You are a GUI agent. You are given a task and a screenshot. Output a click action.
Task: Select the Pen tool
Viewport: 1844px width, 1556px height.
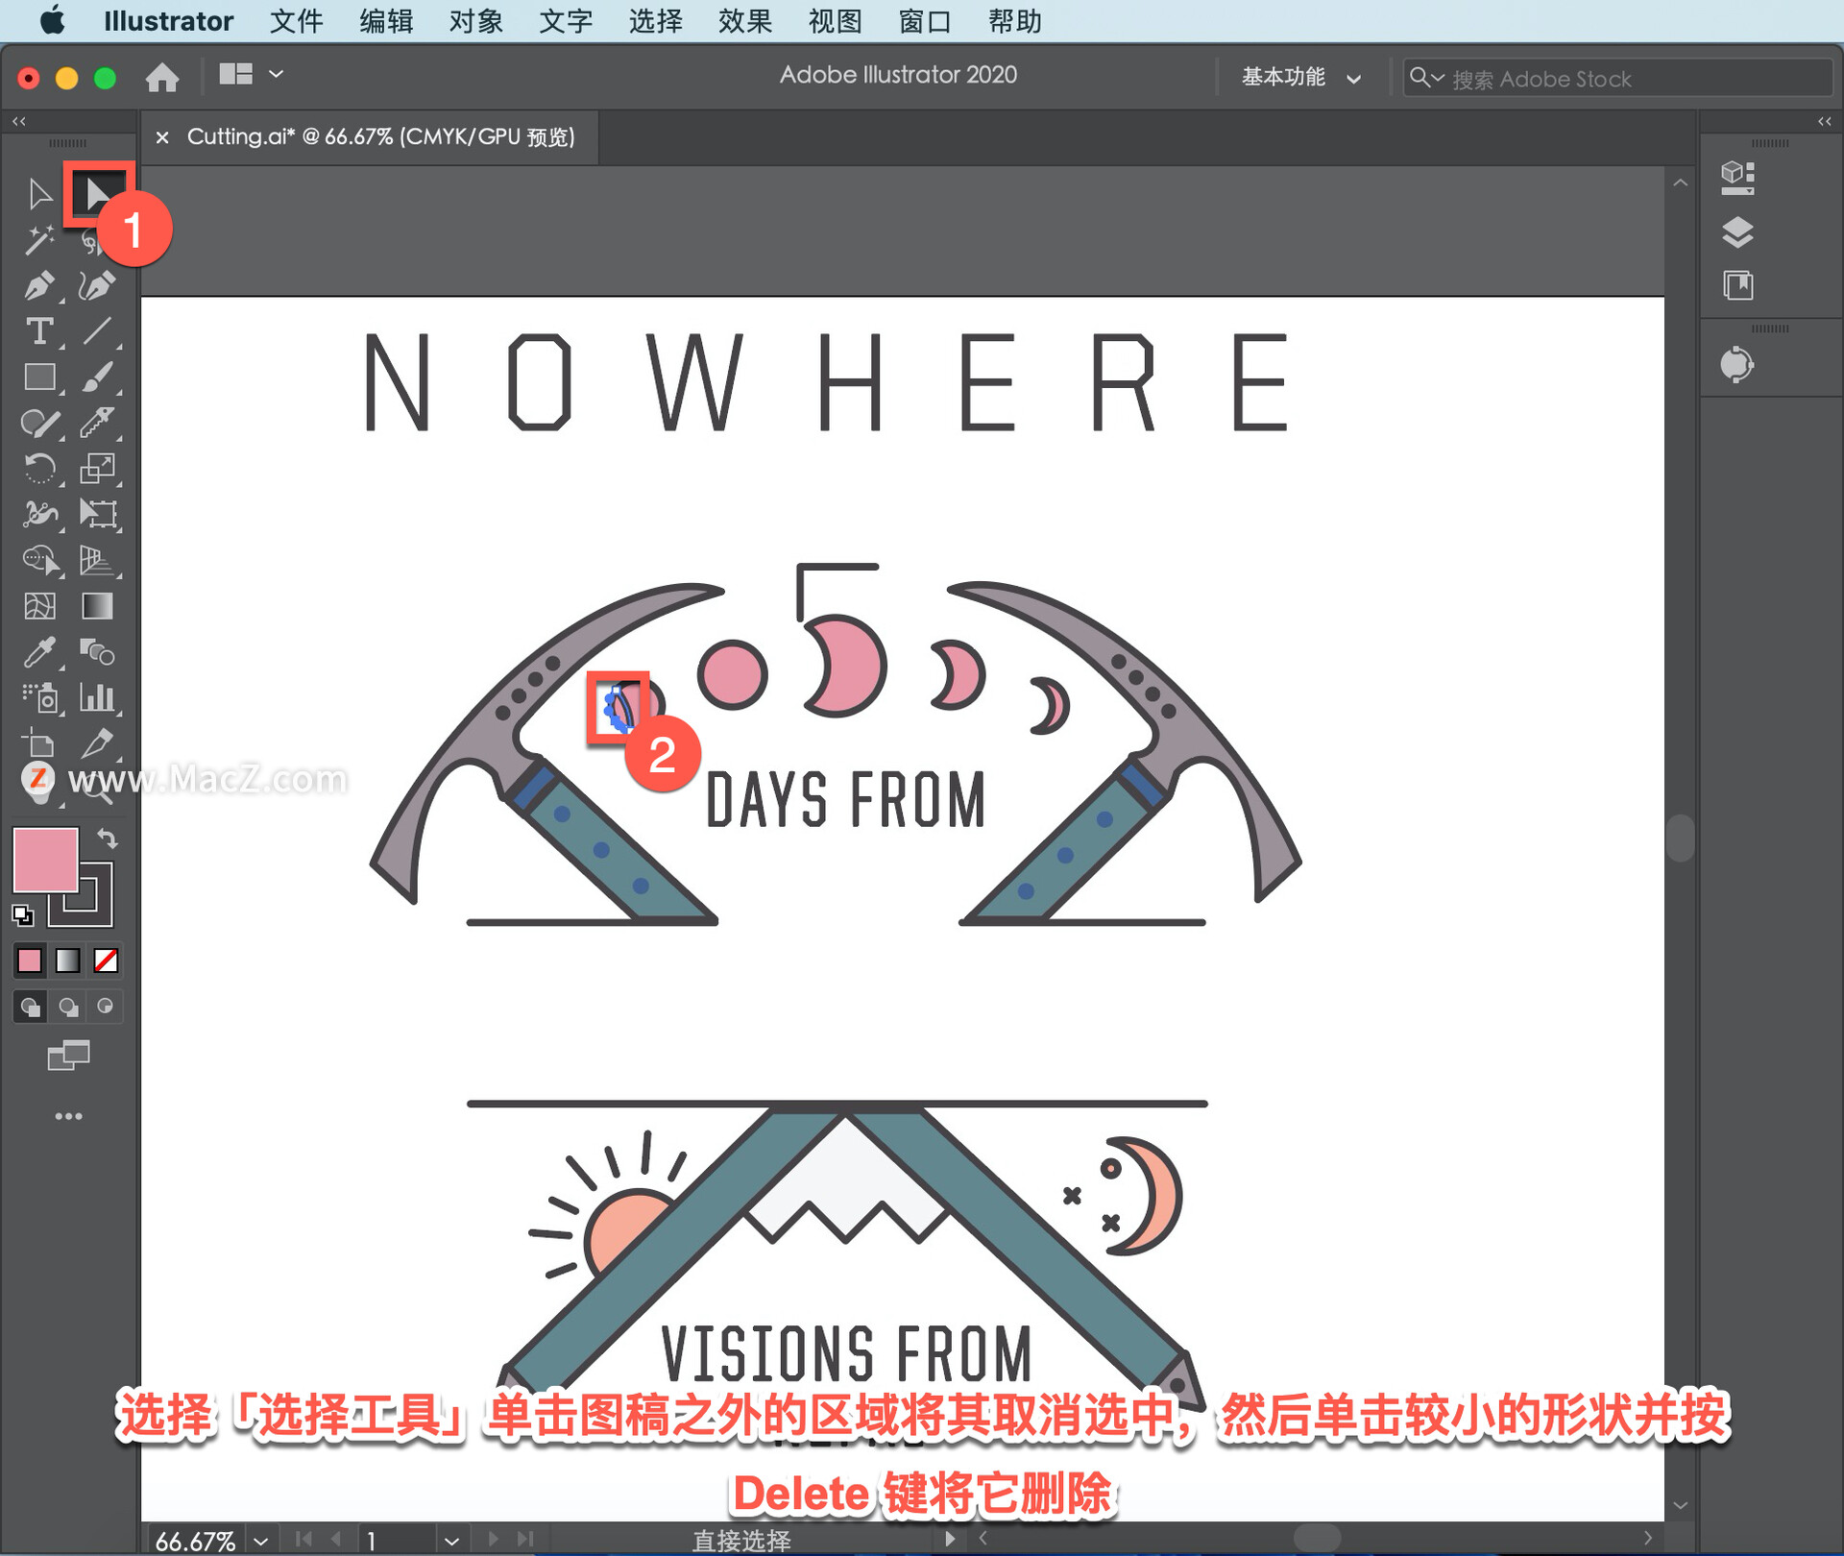click(x=38, y=286)
